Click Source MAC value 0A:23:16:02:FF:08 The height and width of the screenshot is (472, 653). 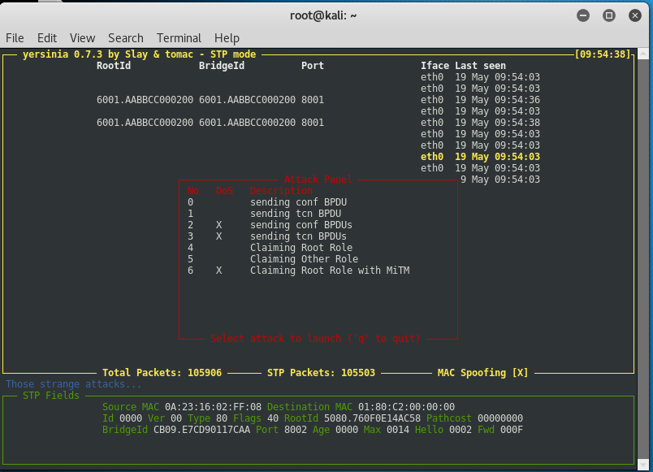point(214,406)
